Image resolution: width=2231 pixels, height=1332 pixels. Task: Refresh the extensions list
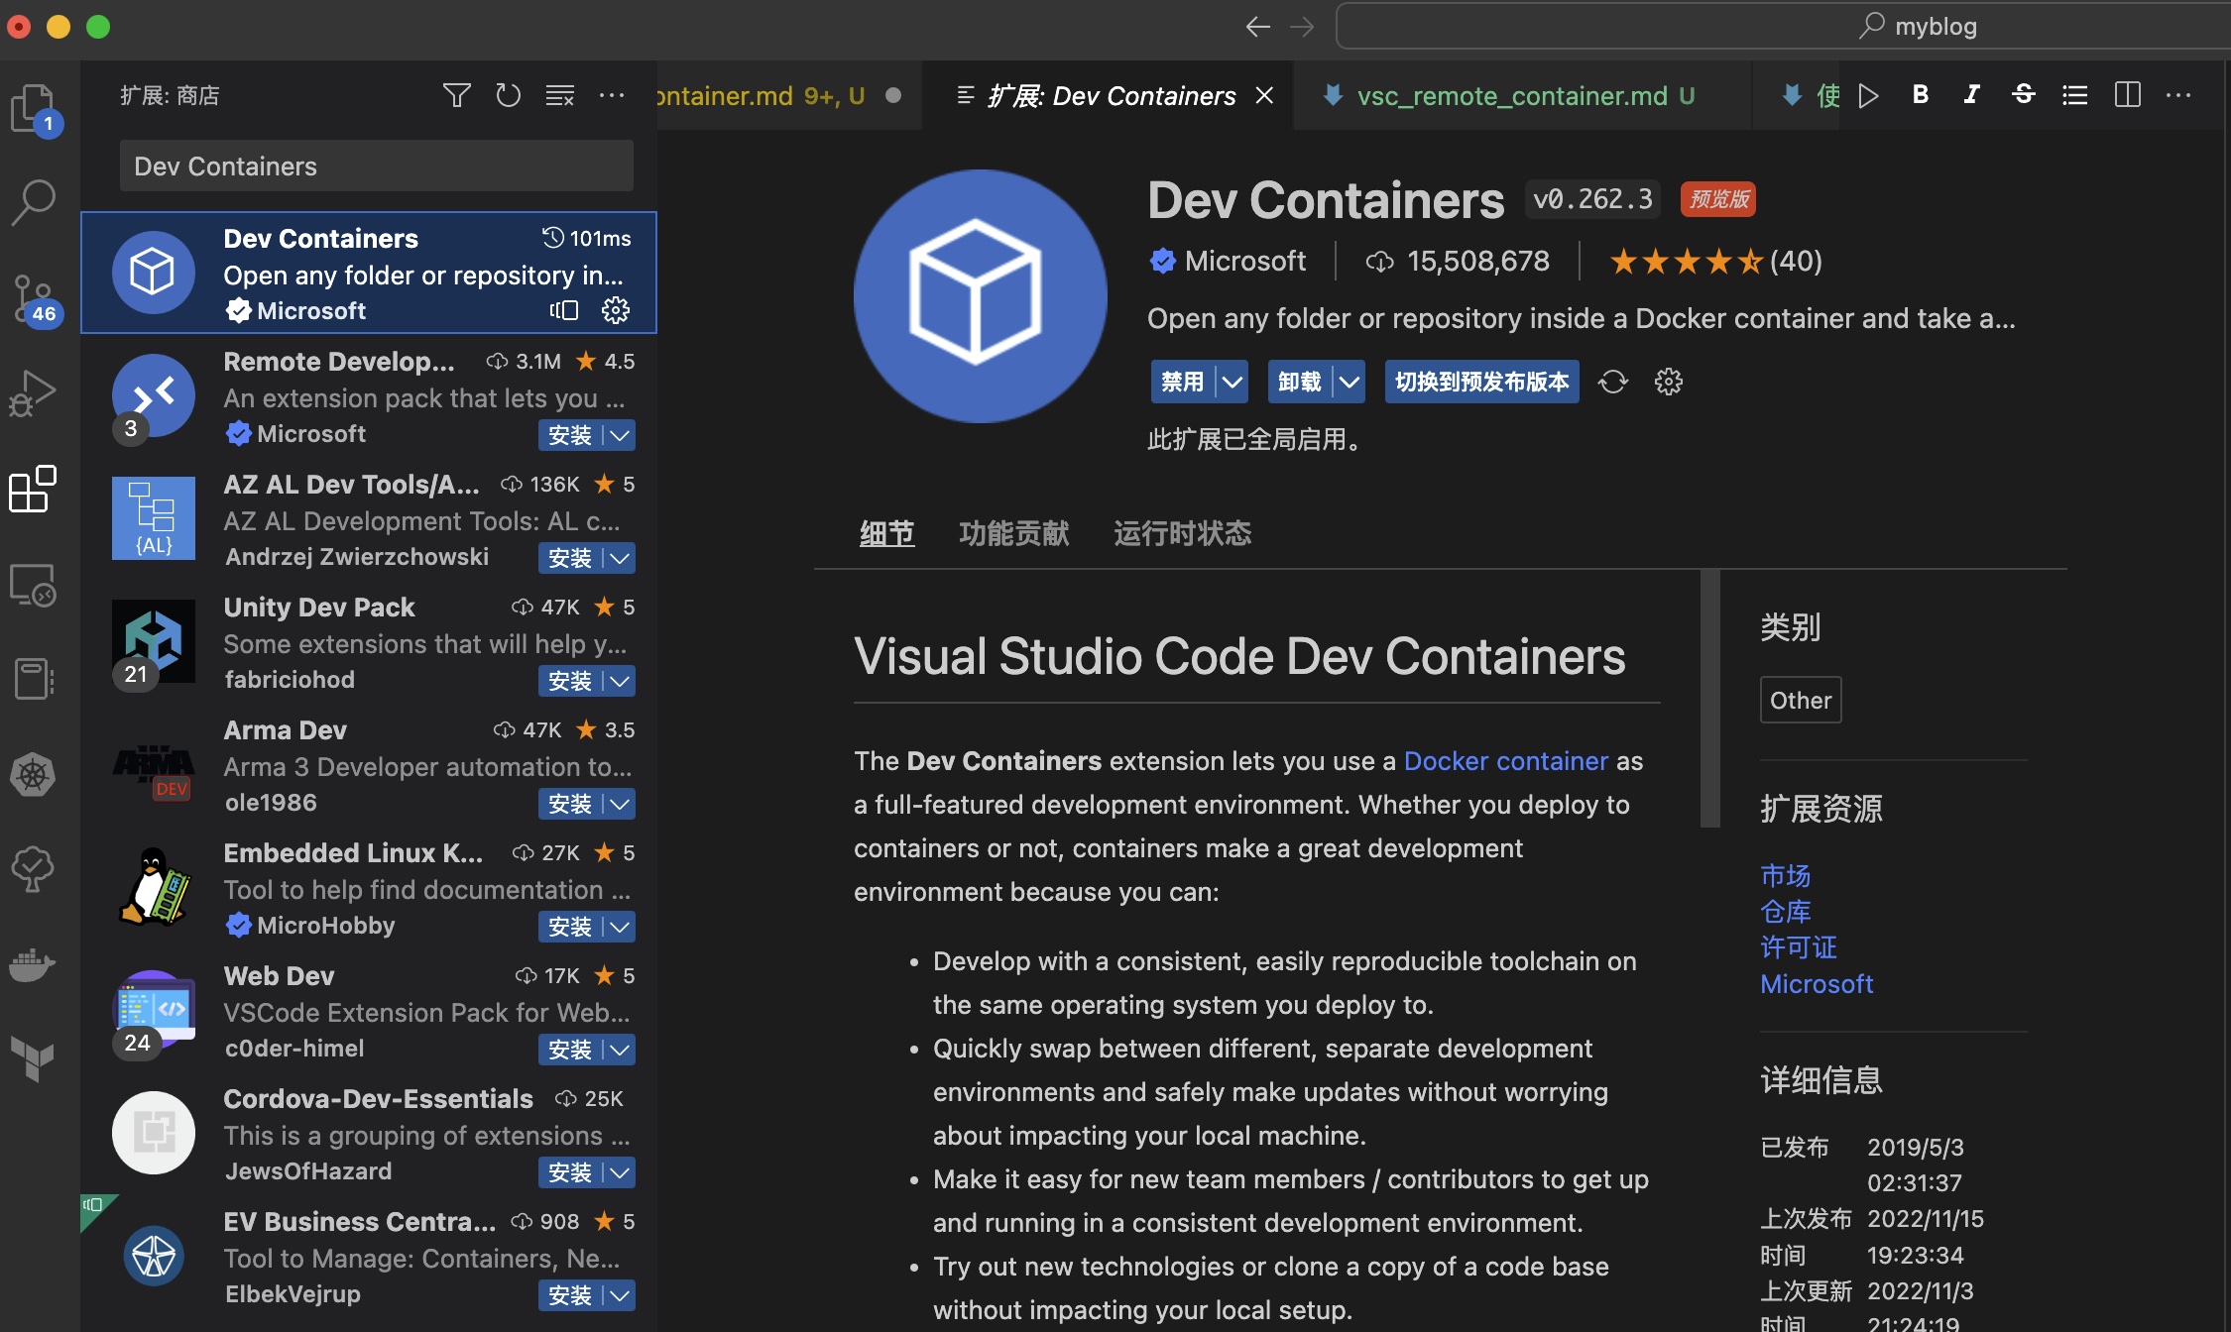pos(509,95)
